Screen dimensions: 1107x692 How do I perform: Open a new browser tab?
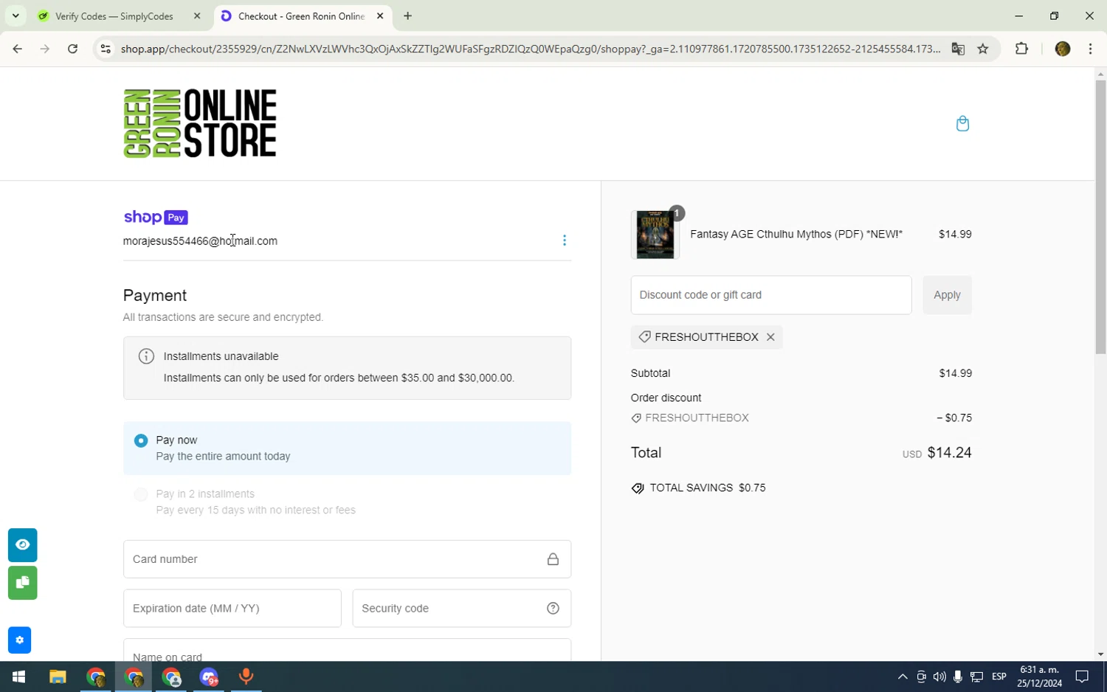[407, 15]
